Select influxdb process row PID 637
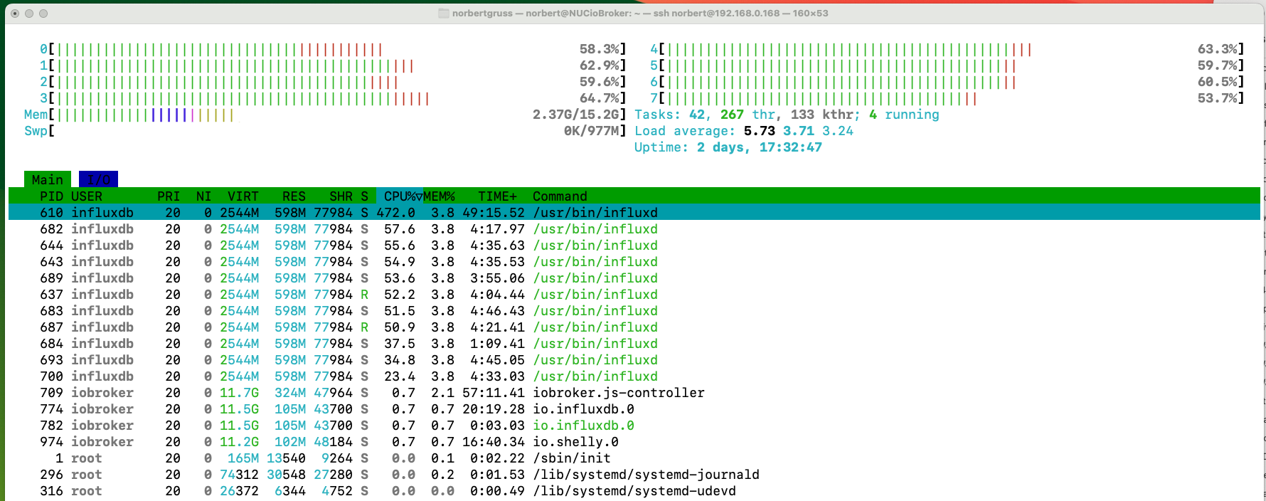 [634, 295]
